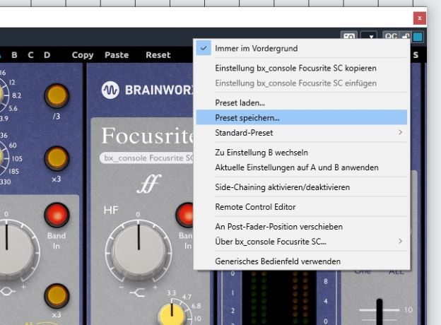The width and height of the screenshot is (441, 325).
Task: Open 'Preset laden...' from the context menu
Action: click(302, 103)
